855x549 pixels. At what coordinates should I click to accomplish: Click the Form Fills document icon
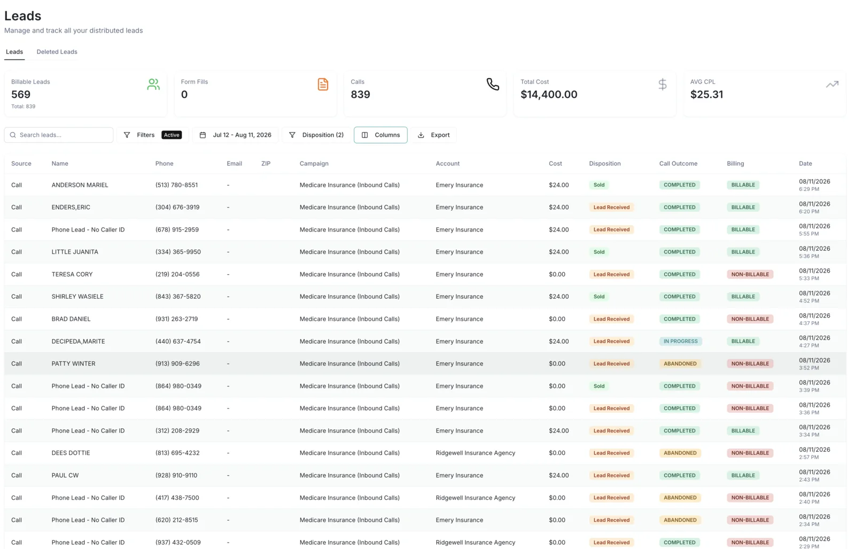pyautogui.click(x=323, y=84)
